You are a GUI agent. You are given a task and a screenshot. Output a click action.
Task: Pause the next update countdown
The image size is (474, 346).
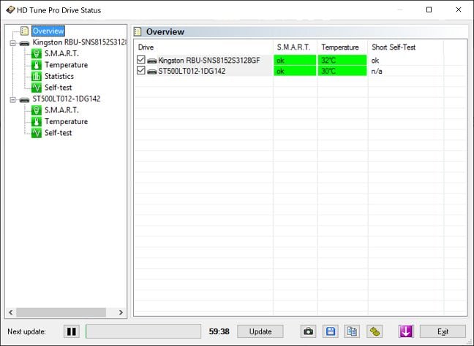72,331
